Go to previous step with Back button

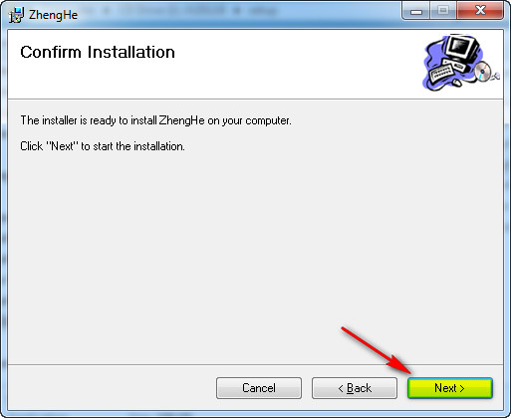(x=355, y=388)
